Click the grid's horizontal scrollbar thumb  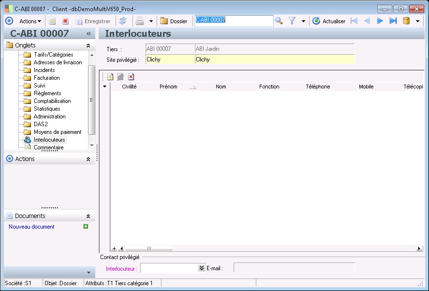149,248
